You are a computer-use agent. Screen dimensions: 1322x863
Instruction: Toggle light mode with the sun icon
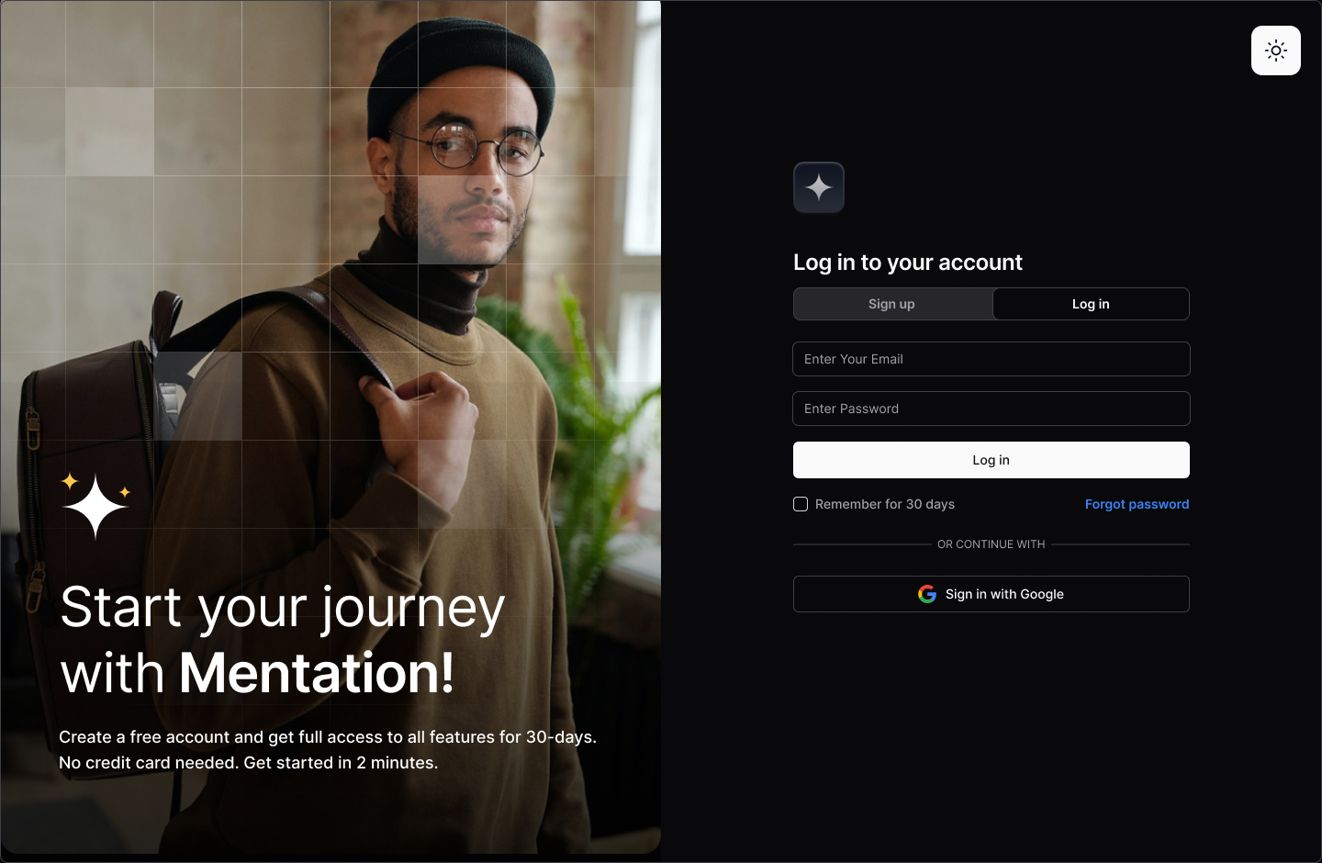tap(1276, 50)
